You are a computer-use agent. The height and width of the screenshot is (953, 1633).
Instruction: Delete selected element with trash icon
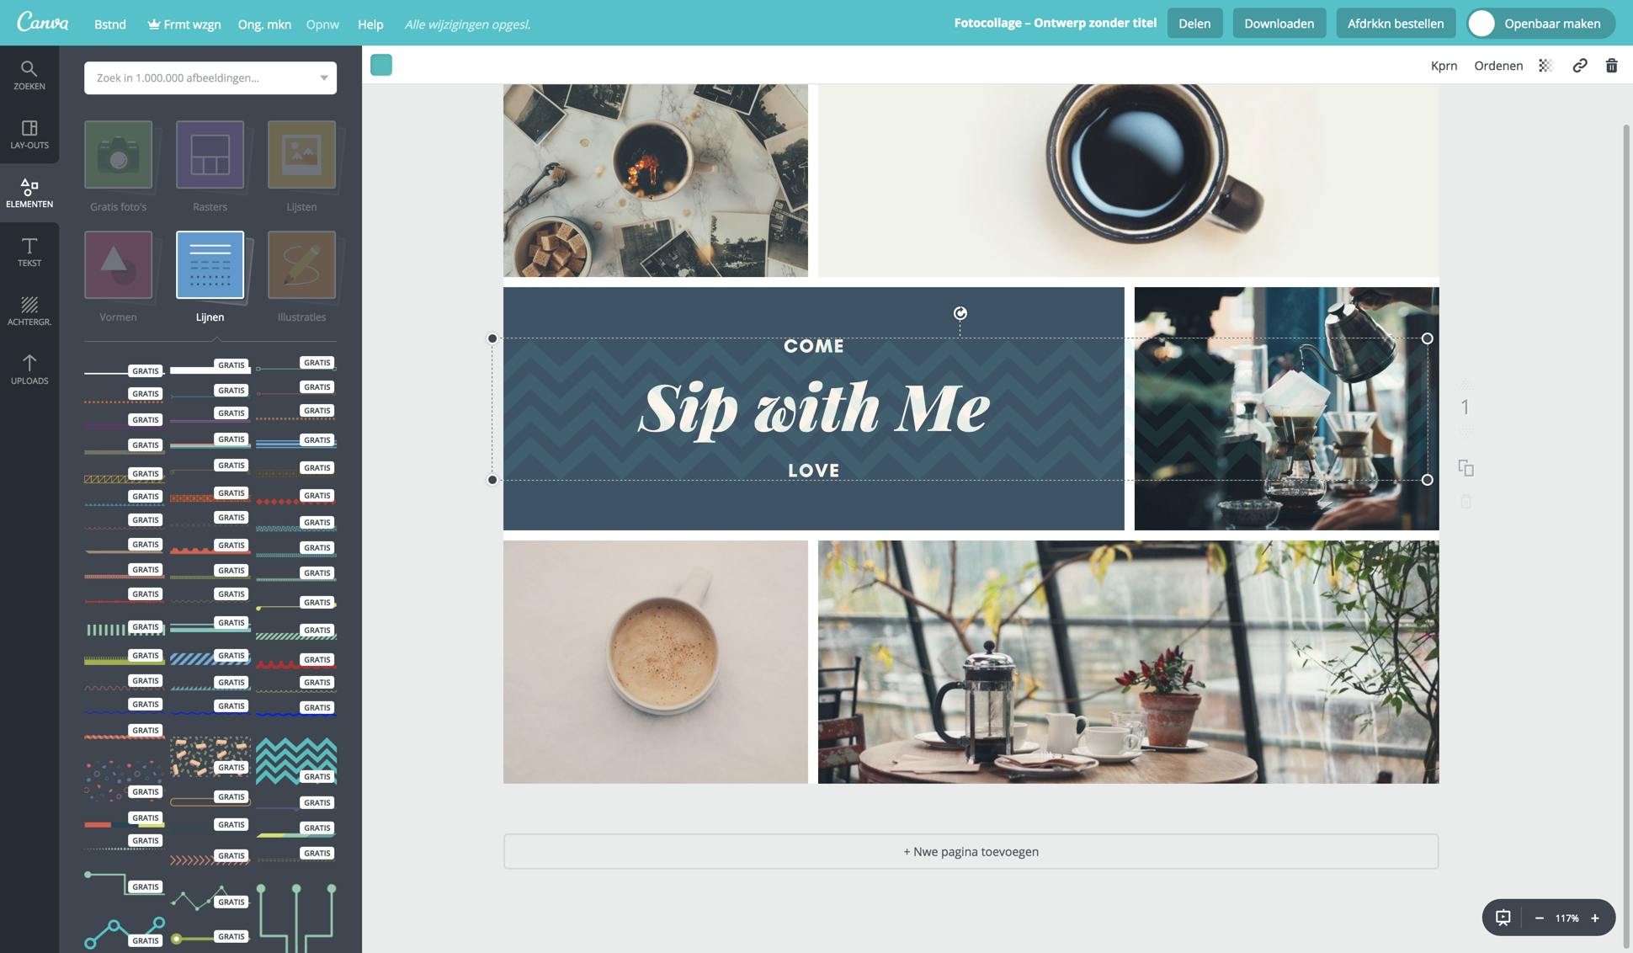point(1611,66)
